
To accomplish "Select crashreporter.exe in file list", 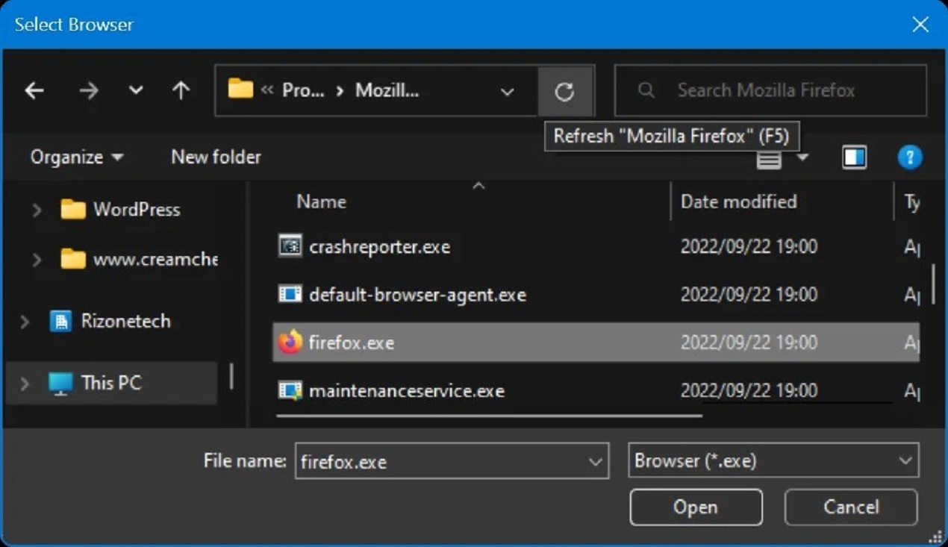I will click(x=379, y=247).
